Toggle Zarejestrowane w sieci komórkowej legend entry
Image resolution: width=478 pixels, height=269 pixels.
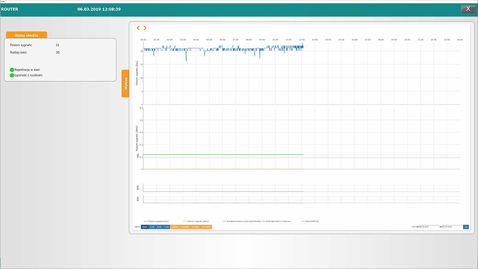[x=242, y=221]
